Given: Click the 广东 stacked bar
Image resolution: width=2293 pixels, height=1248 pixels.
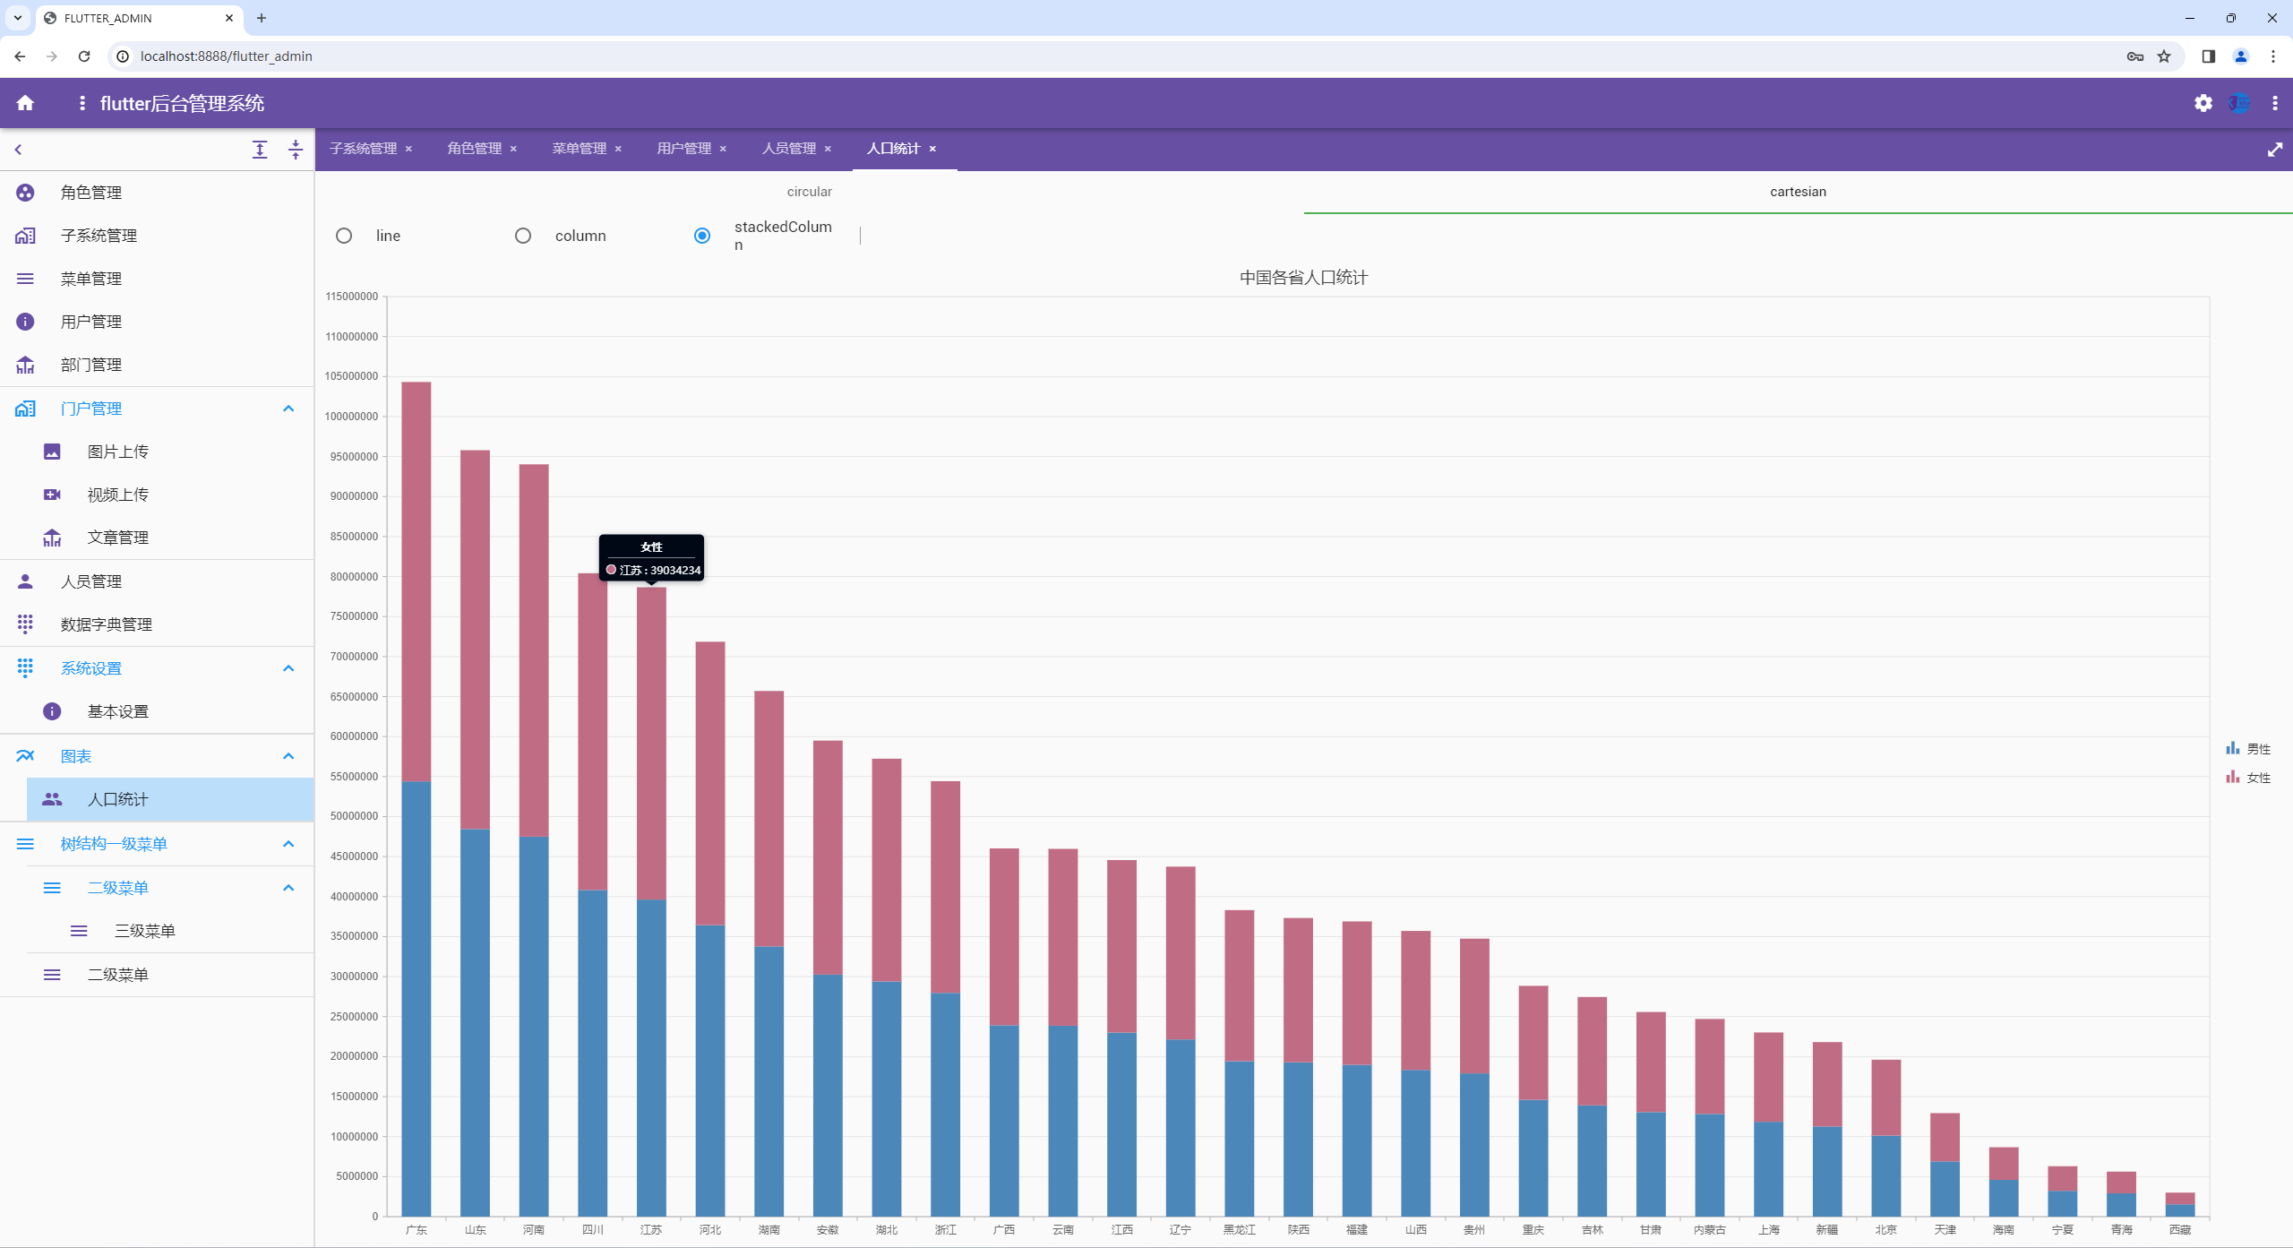Looking at the screenshot, I should coord(416,797).
